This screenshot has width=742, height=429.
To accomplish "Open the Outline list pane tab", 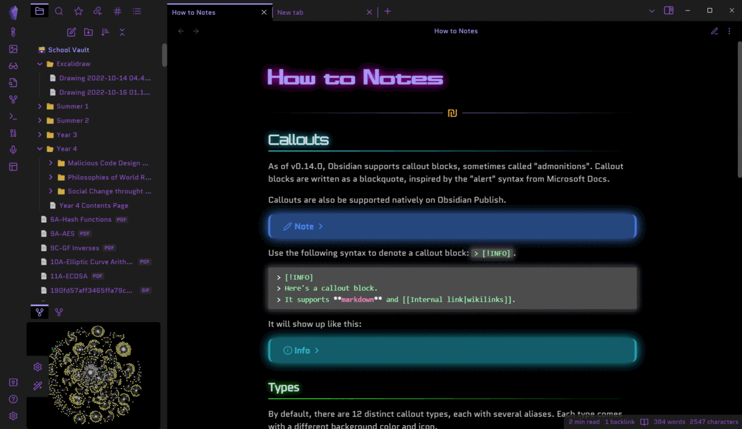I will [x=137, y=11].
